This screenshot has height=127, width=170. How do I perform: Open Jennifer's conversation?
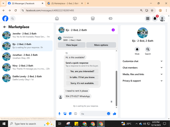coord(27,35)
